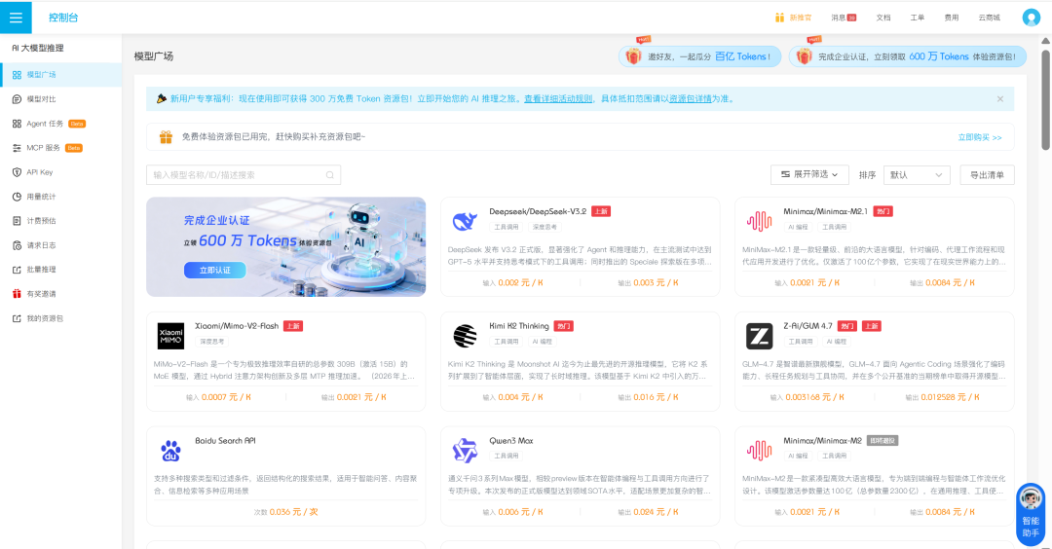Click the DeepSeek whale logo icon
Screen dimensions: 1052x549
point(465,221)
